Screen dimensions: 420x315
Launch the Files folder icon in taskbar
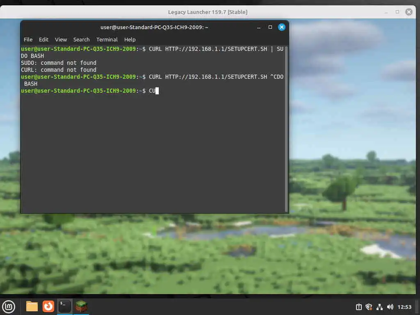[x=32, y=306]
